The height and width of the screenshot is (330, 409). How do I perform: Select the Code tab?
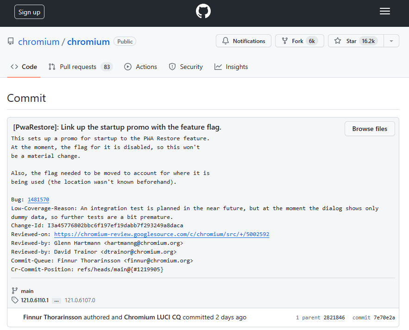(24, 67)
